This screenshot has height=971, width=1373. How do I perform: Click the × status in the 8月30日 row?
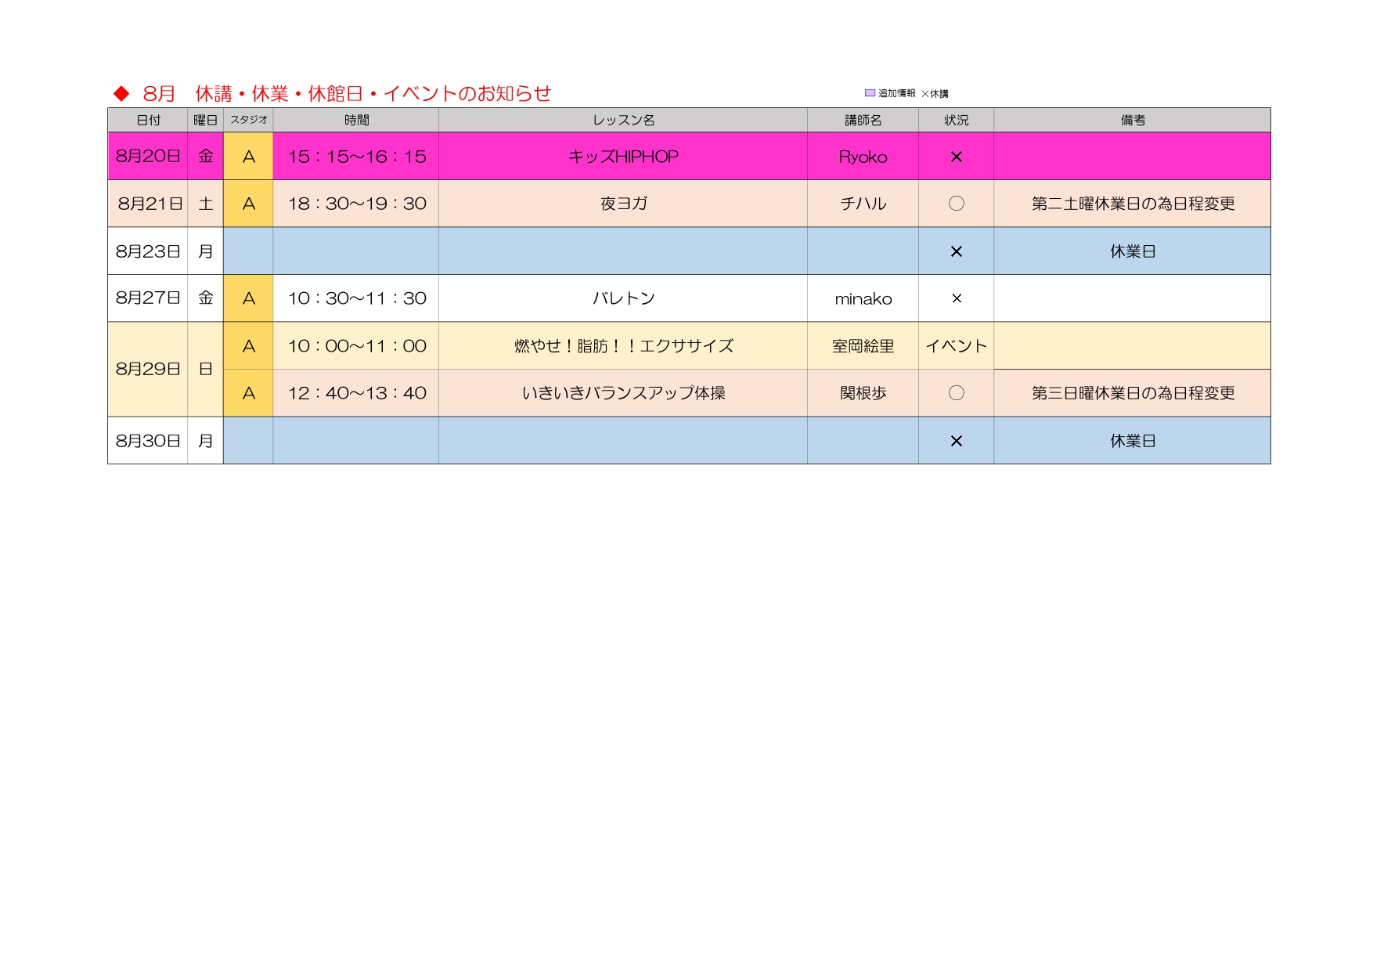tap(956, 441)
